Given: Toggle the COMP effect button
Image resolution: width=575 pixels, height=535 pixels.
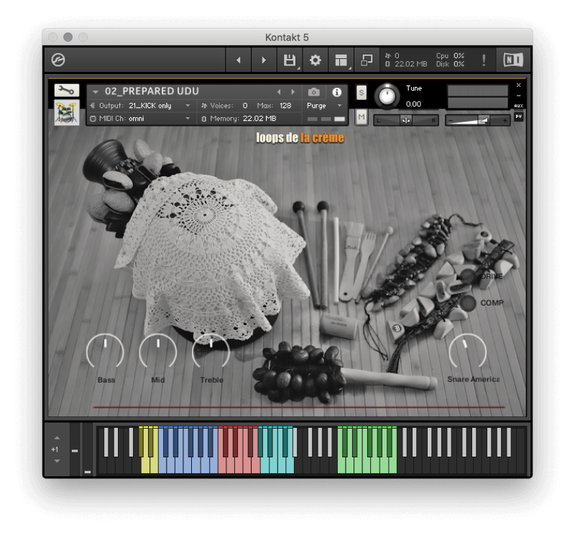Looking at the screenshot, I should 468,303.
